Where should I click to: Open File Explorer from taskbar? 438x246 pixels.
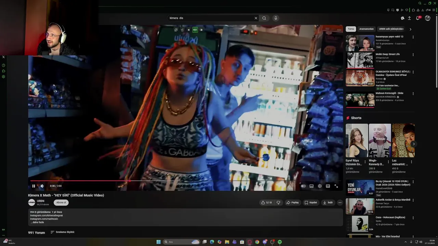tap(227, 242)
